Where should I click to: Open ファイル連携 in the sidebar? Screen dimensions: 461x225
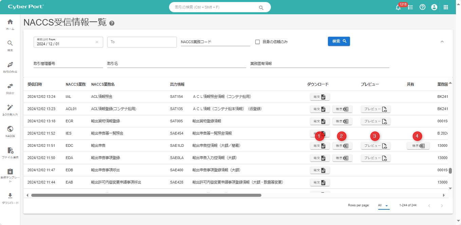(x=10, y=153)
